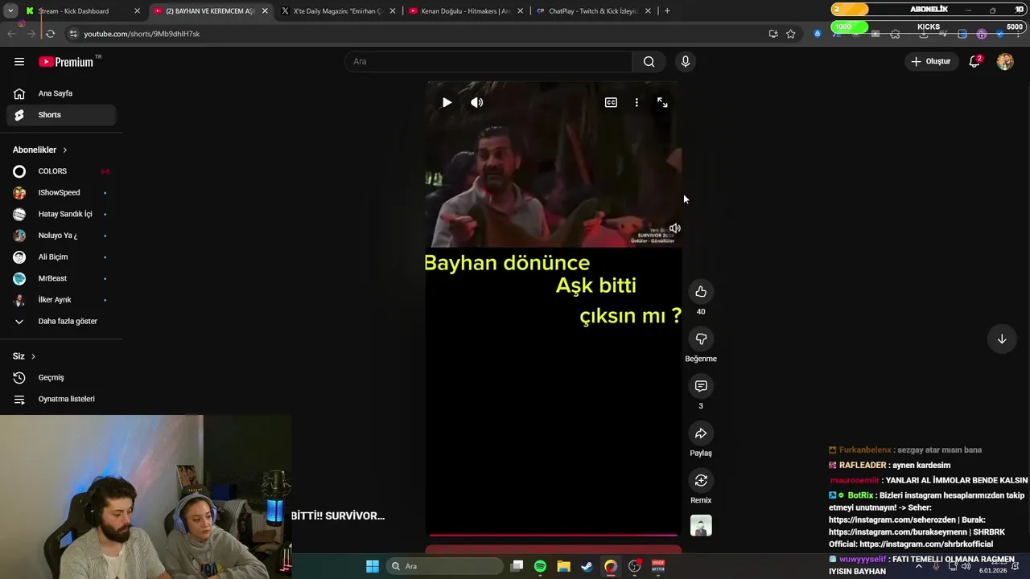Expand the Siz section chevron
The width and height of the screenshot is (1030, 579).
(33, 356)
